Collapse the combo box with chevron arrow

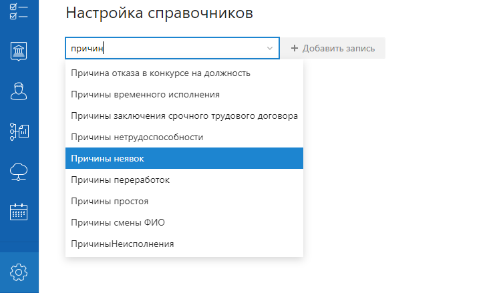pos(269,48)
